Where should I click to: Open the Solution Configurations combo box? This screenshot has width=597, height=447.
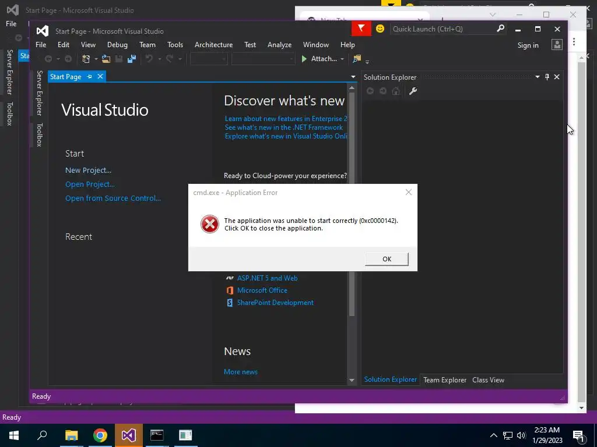[209, 59]
